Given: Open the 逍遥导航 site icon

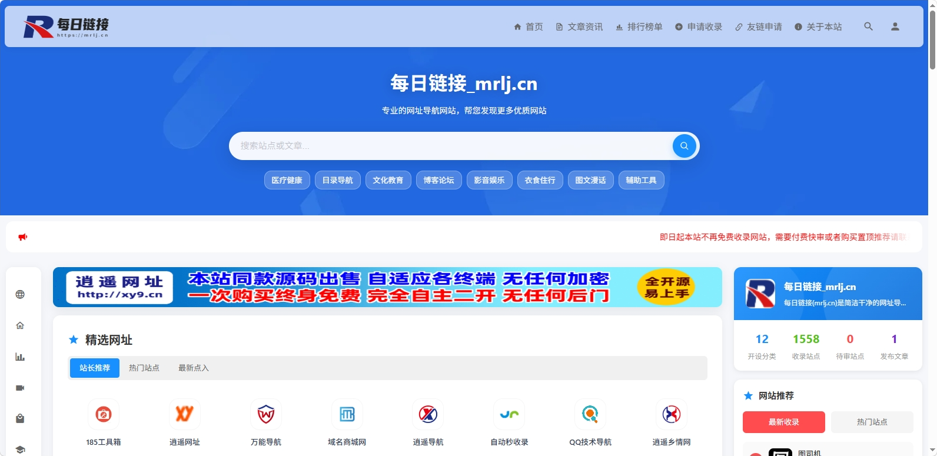Looking at the screenshot, I should [428, 414].
